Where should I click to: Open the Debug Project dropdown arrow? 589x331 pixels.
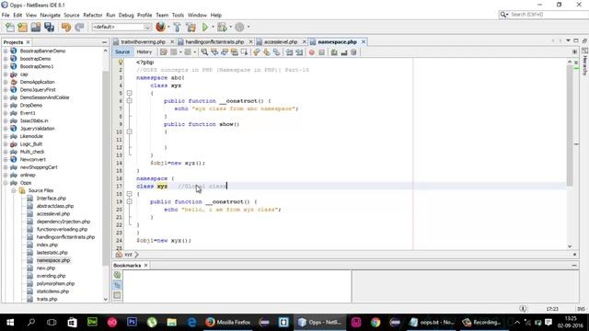230,27
